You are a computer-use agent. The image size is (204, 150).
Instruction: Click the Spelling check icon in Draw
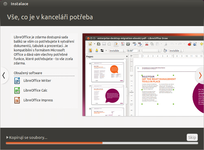pos(134,44)
